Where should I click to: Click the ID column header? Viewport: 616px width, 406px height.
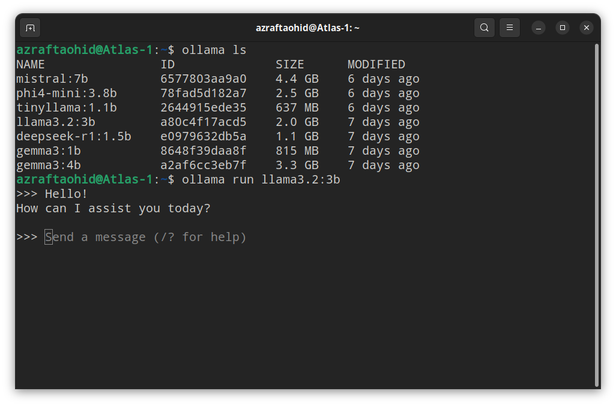click(x=168, y=64)
